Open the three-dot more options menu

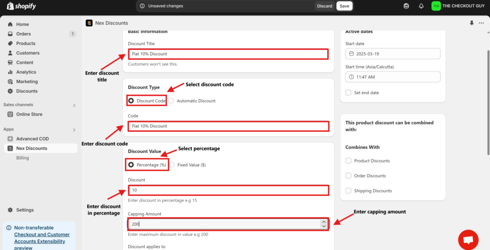481,23
